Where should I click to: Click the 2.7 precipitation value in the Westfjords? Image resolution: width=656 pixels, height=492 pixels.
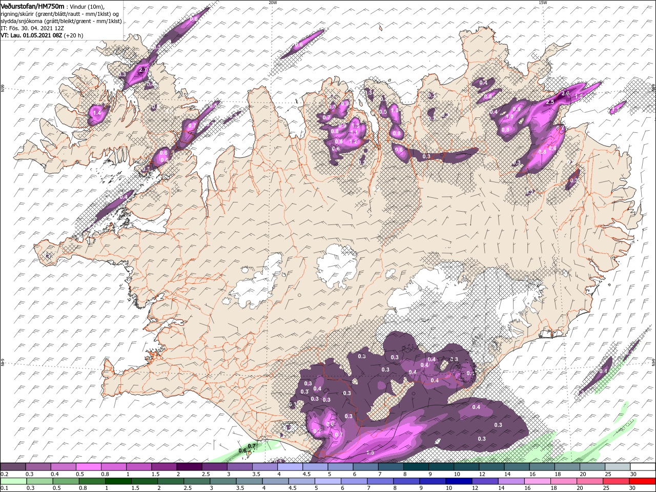point(142,70)
